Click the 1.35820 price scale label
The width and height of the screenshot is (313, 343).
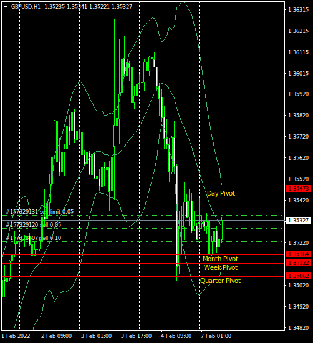(299, 116)
